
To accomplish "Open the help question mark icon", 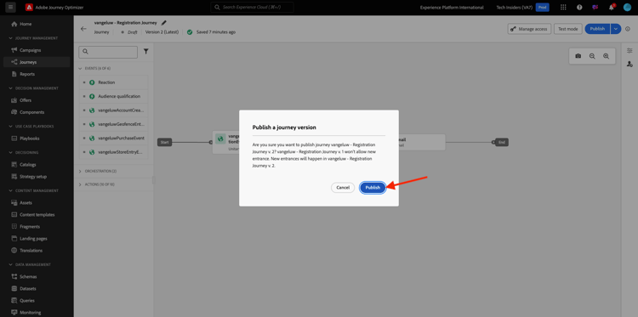I will 579,8.
